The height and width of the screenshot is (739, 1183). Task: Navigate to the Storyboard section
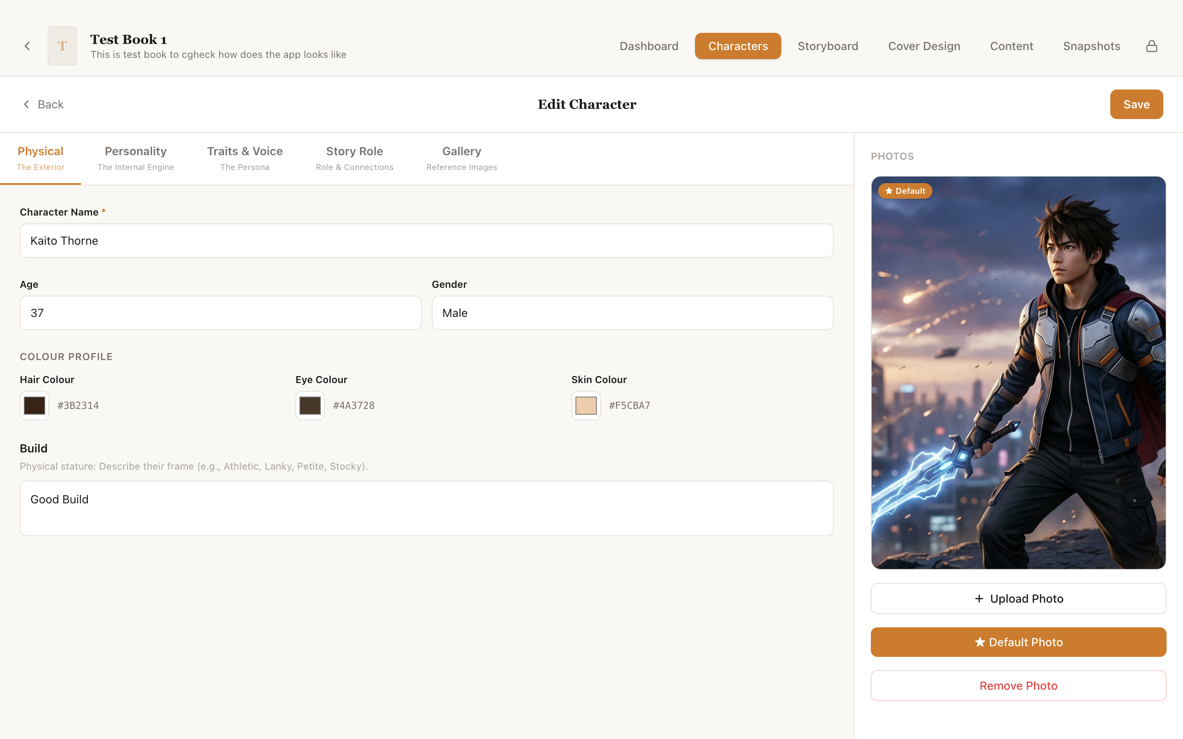tap(828, 46)
